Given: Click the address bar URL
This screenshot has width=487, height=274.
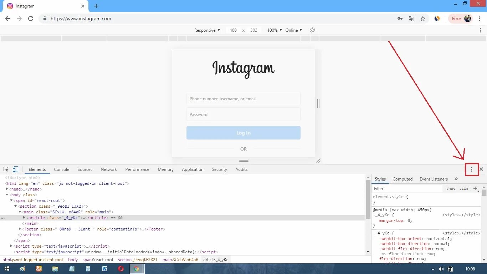Looking at the screenshot, I should (x=81, y=19).
